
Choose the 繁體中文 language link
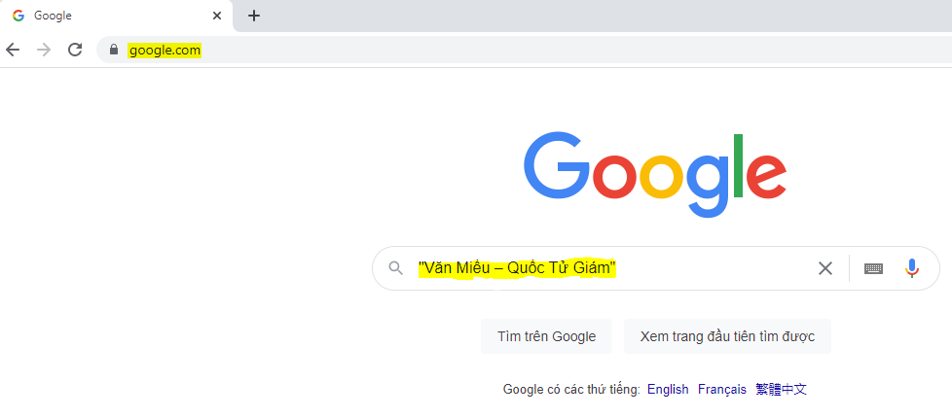point(782,389)
